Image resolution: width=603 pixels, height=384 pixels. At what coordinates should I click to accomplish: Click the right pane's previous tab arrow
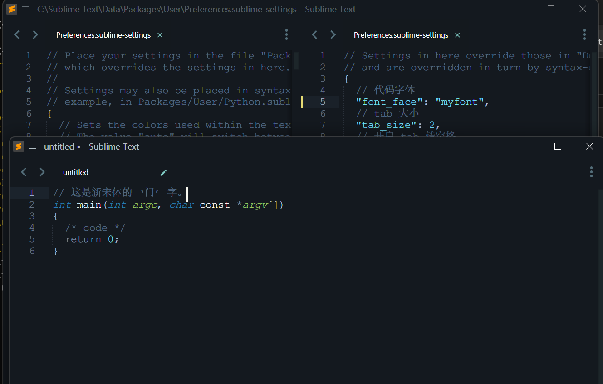point(314,34)
